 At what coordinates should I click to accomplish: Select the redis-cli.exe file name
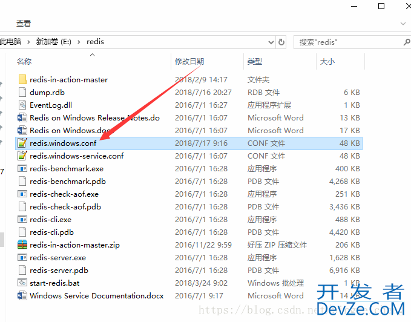tap(50, 219)
